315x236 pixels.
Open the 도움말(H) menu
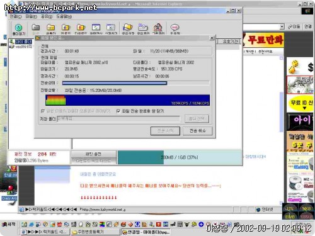(64, 16)
